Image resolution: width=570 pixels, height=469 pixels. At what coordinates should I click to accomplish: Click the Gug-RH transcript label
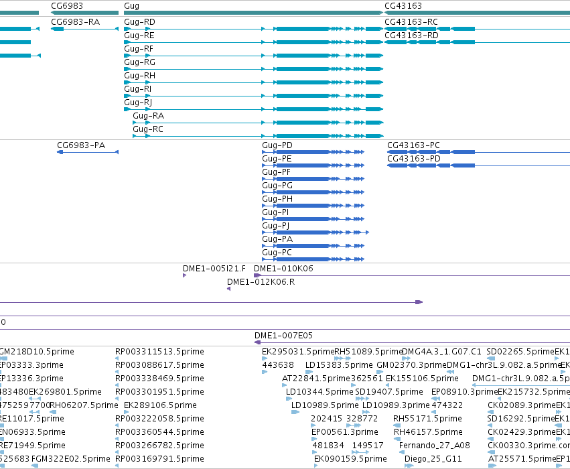[x=139, y=76]
